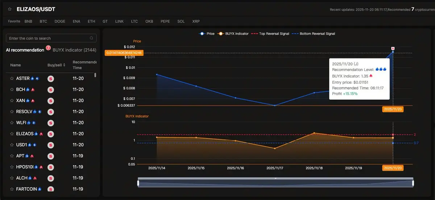This screenshot has height=200, width=435.
Task: Favorite WLFI using its row star
Action: pyautogui.click(x=12, y=122)
